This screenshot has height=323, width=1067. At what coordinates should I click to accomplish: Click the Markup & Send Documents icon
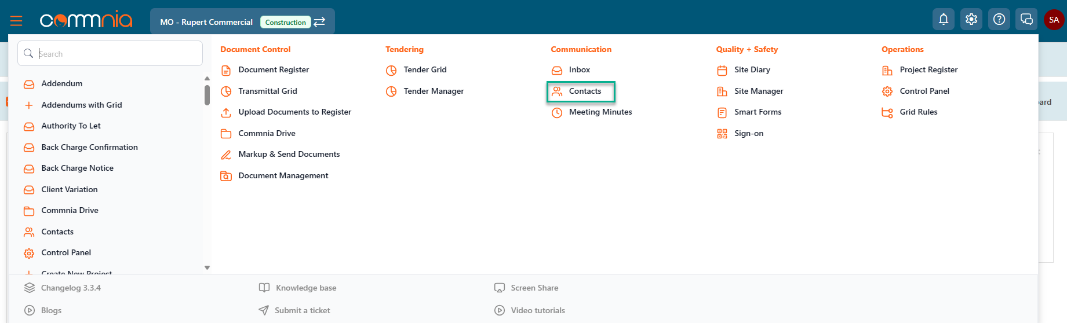(226, 155)
